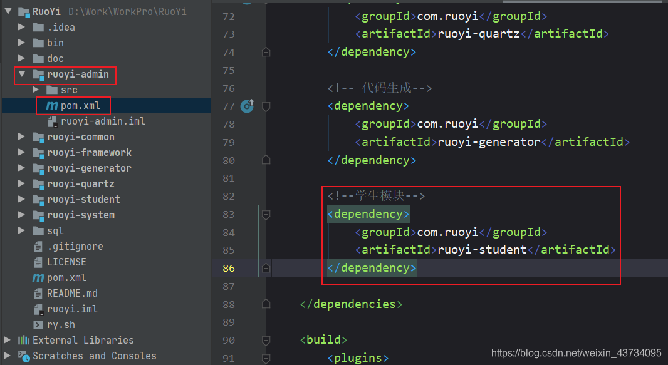The width and height of the screenshot is (668, 365).
Task: Fold the dependency block starting at line 83
Action: tap(266, 214)
